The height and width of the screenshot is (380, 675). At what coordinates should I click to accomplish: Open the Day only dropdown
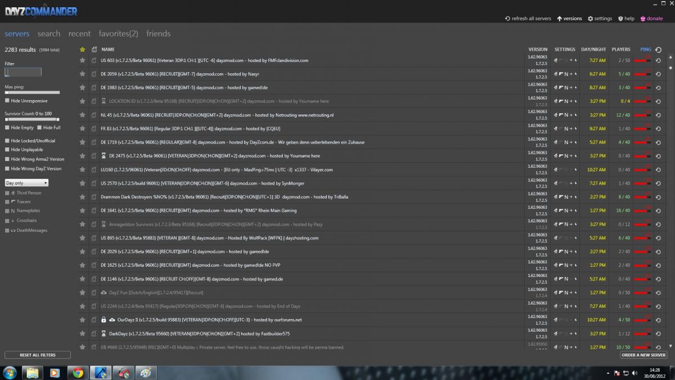coord(26,183)
